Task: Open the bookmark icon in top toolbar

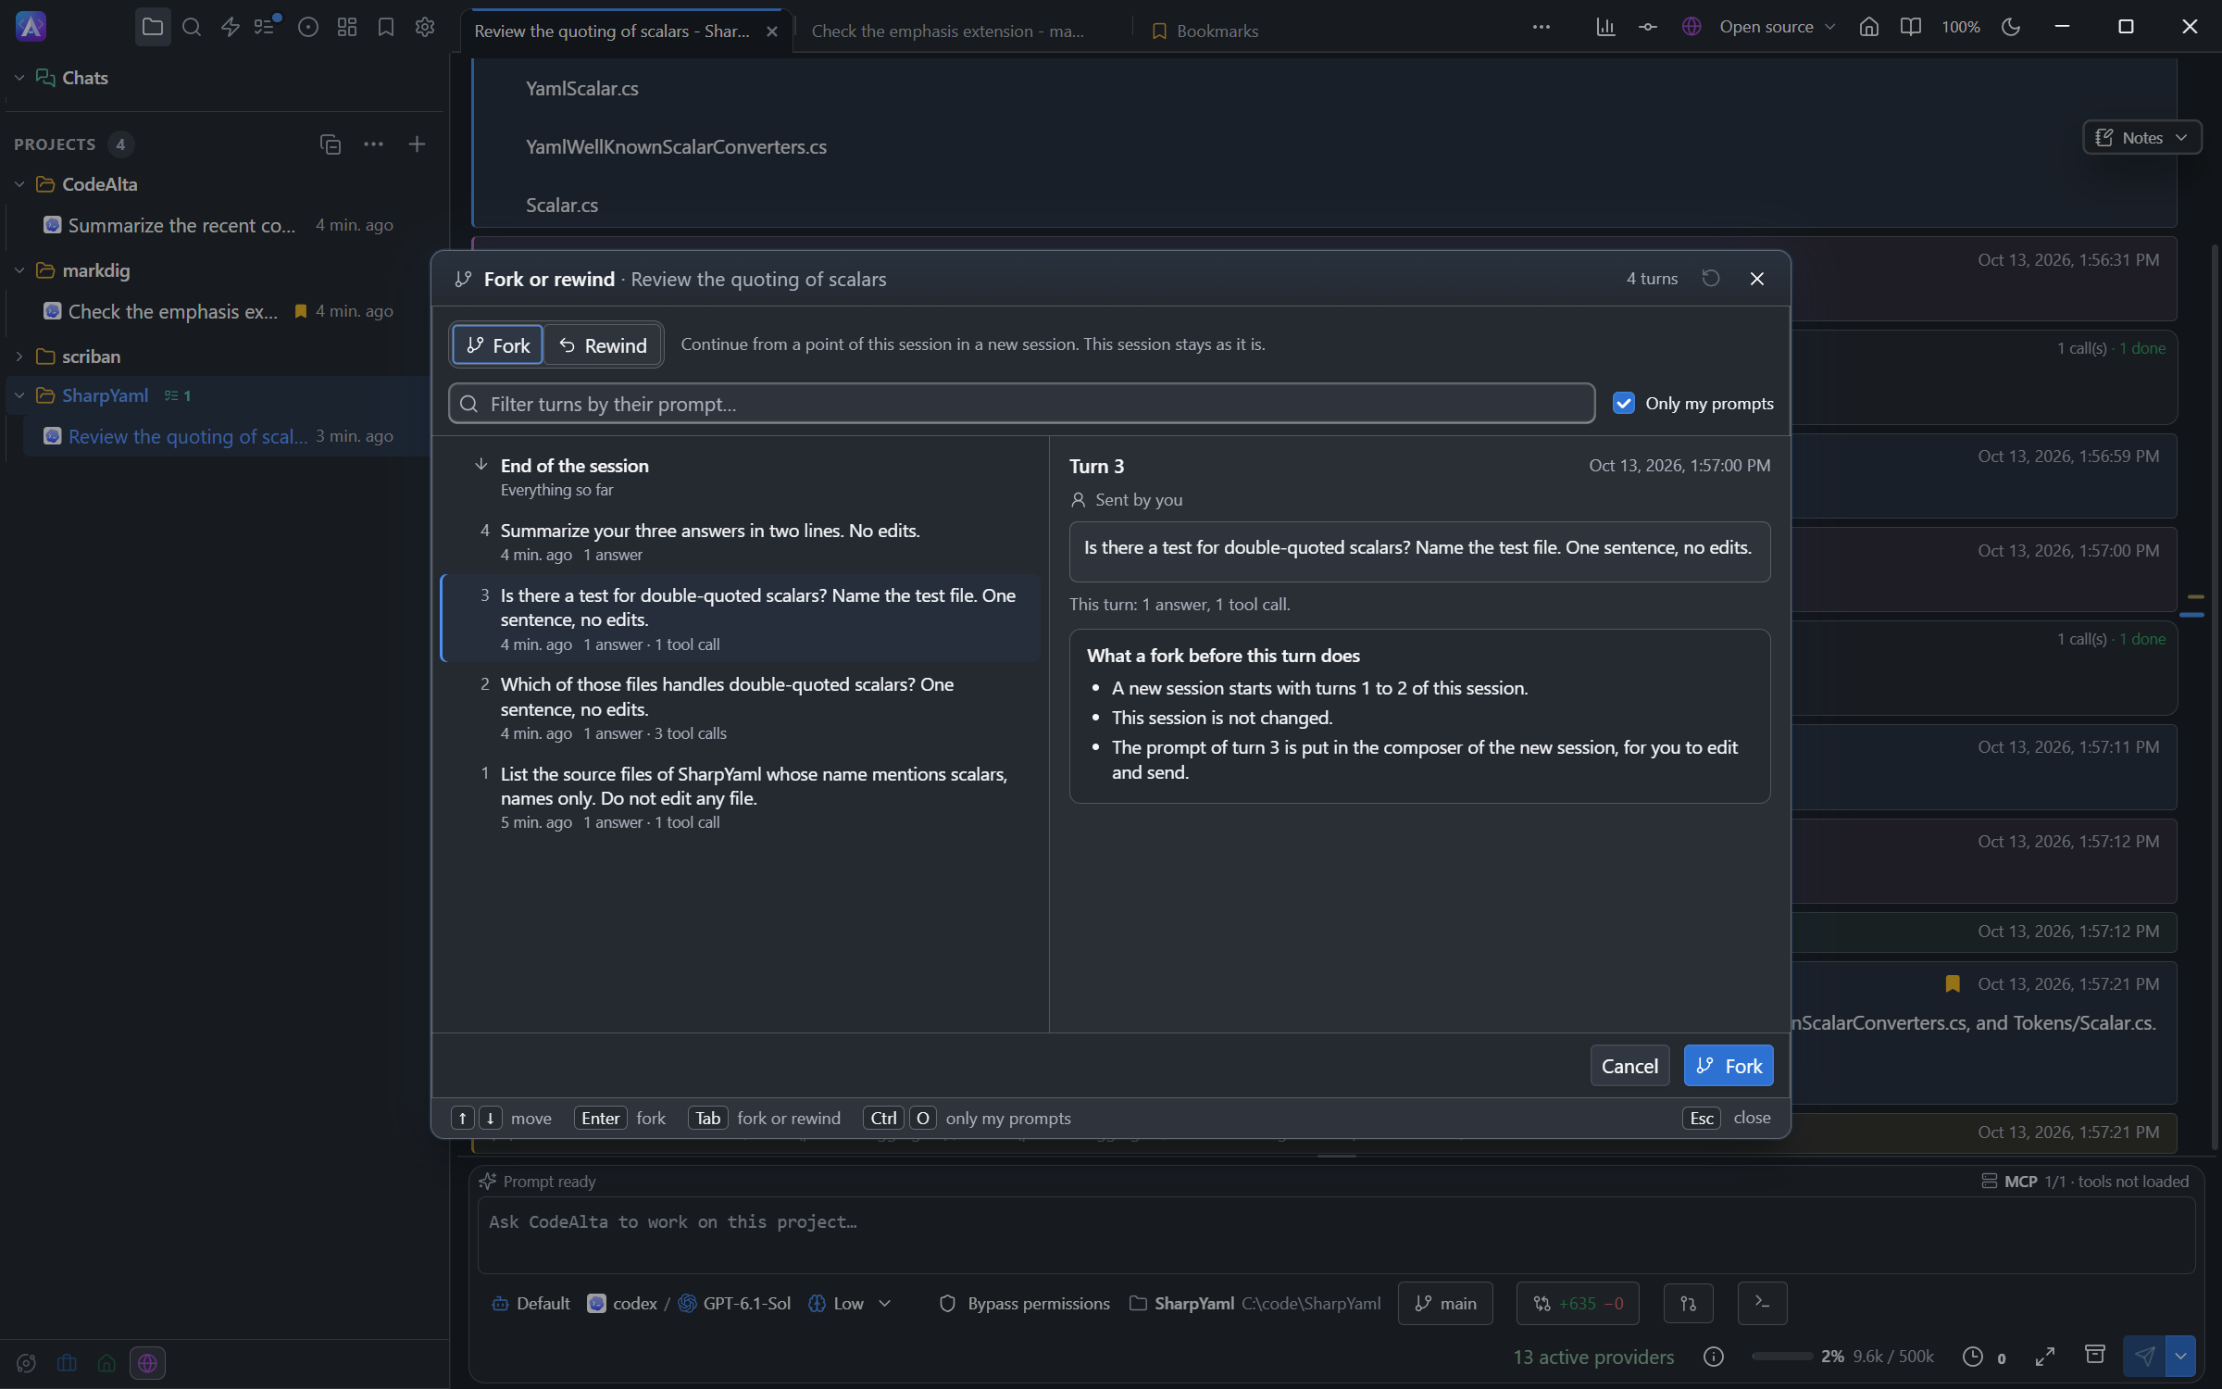Action: [x=386, y=27]
